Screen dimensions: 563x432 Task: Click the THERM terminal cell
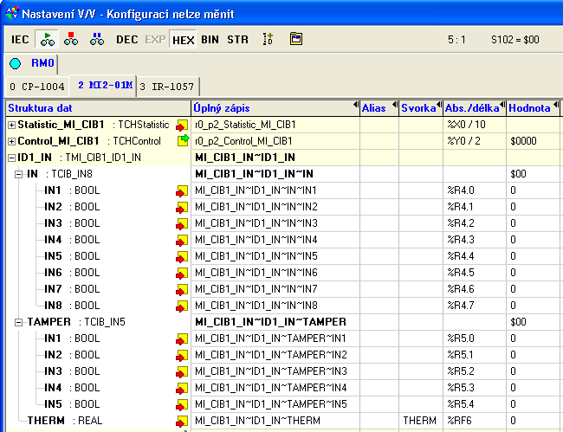[x=419, y=421]
